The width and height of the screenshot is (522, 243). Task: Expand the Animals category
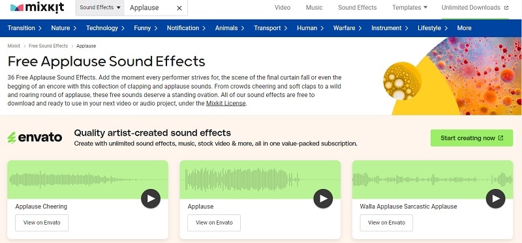230,28
